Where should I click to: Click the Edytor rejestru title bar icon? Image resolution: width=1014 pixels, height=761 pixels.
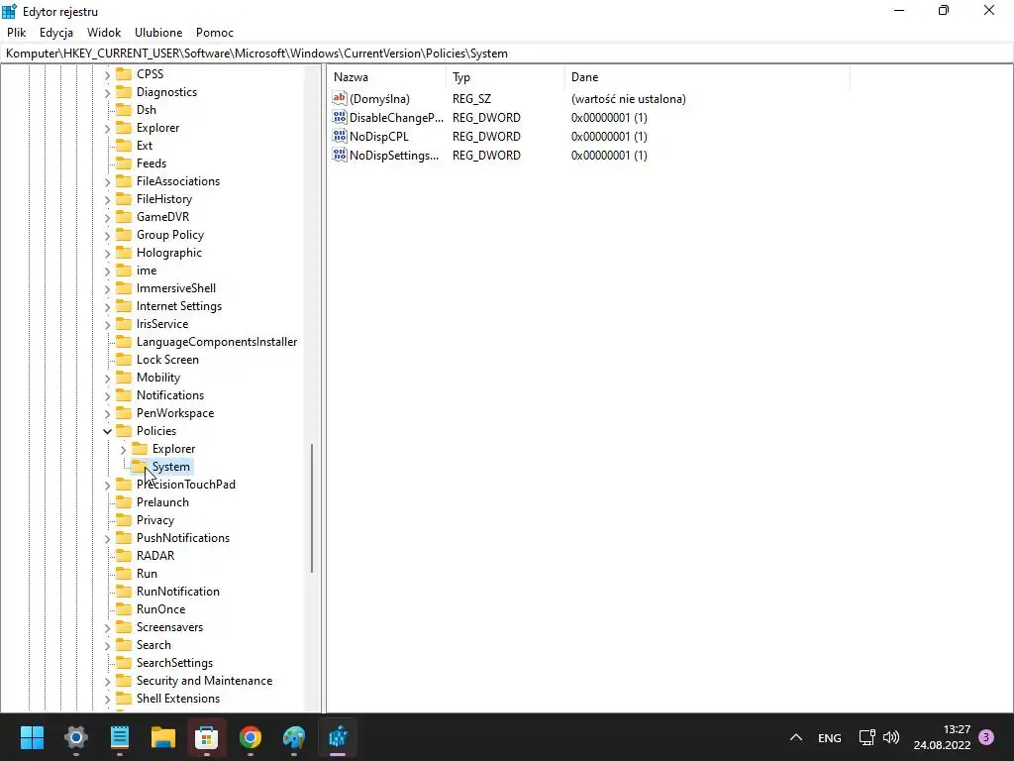9,11
